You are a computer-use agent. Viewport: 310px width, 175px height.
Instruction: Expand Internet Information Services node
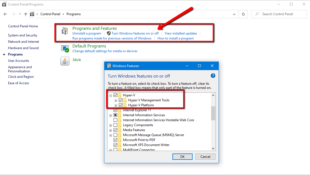[x=111, y=115]
